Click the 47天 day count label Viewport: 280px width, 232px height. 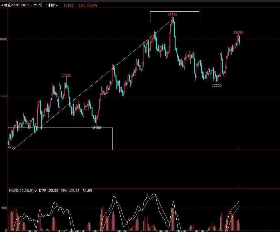pos(11,147)
